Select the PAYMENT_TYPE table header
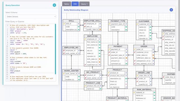Image resolution: width=180 pixels, height=101 pixels. click(118, 21)
